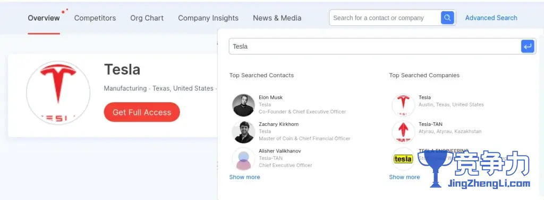Click Alisher Valikhanov's placeholder avatar icon

[243, 159]
